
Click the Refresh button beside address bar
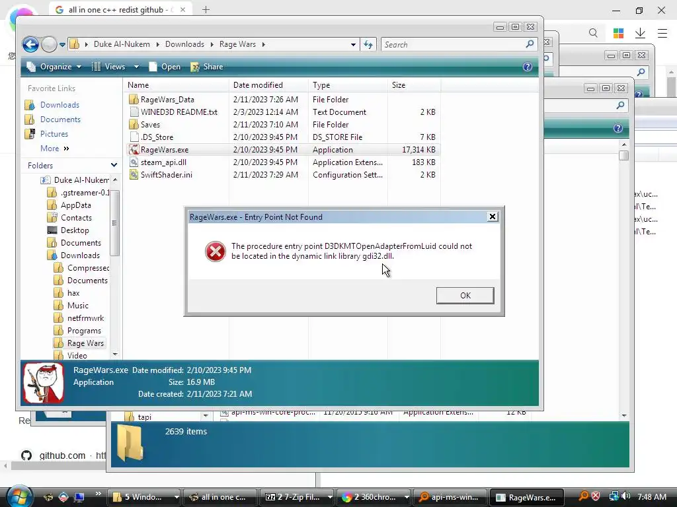tap(368, 44)
